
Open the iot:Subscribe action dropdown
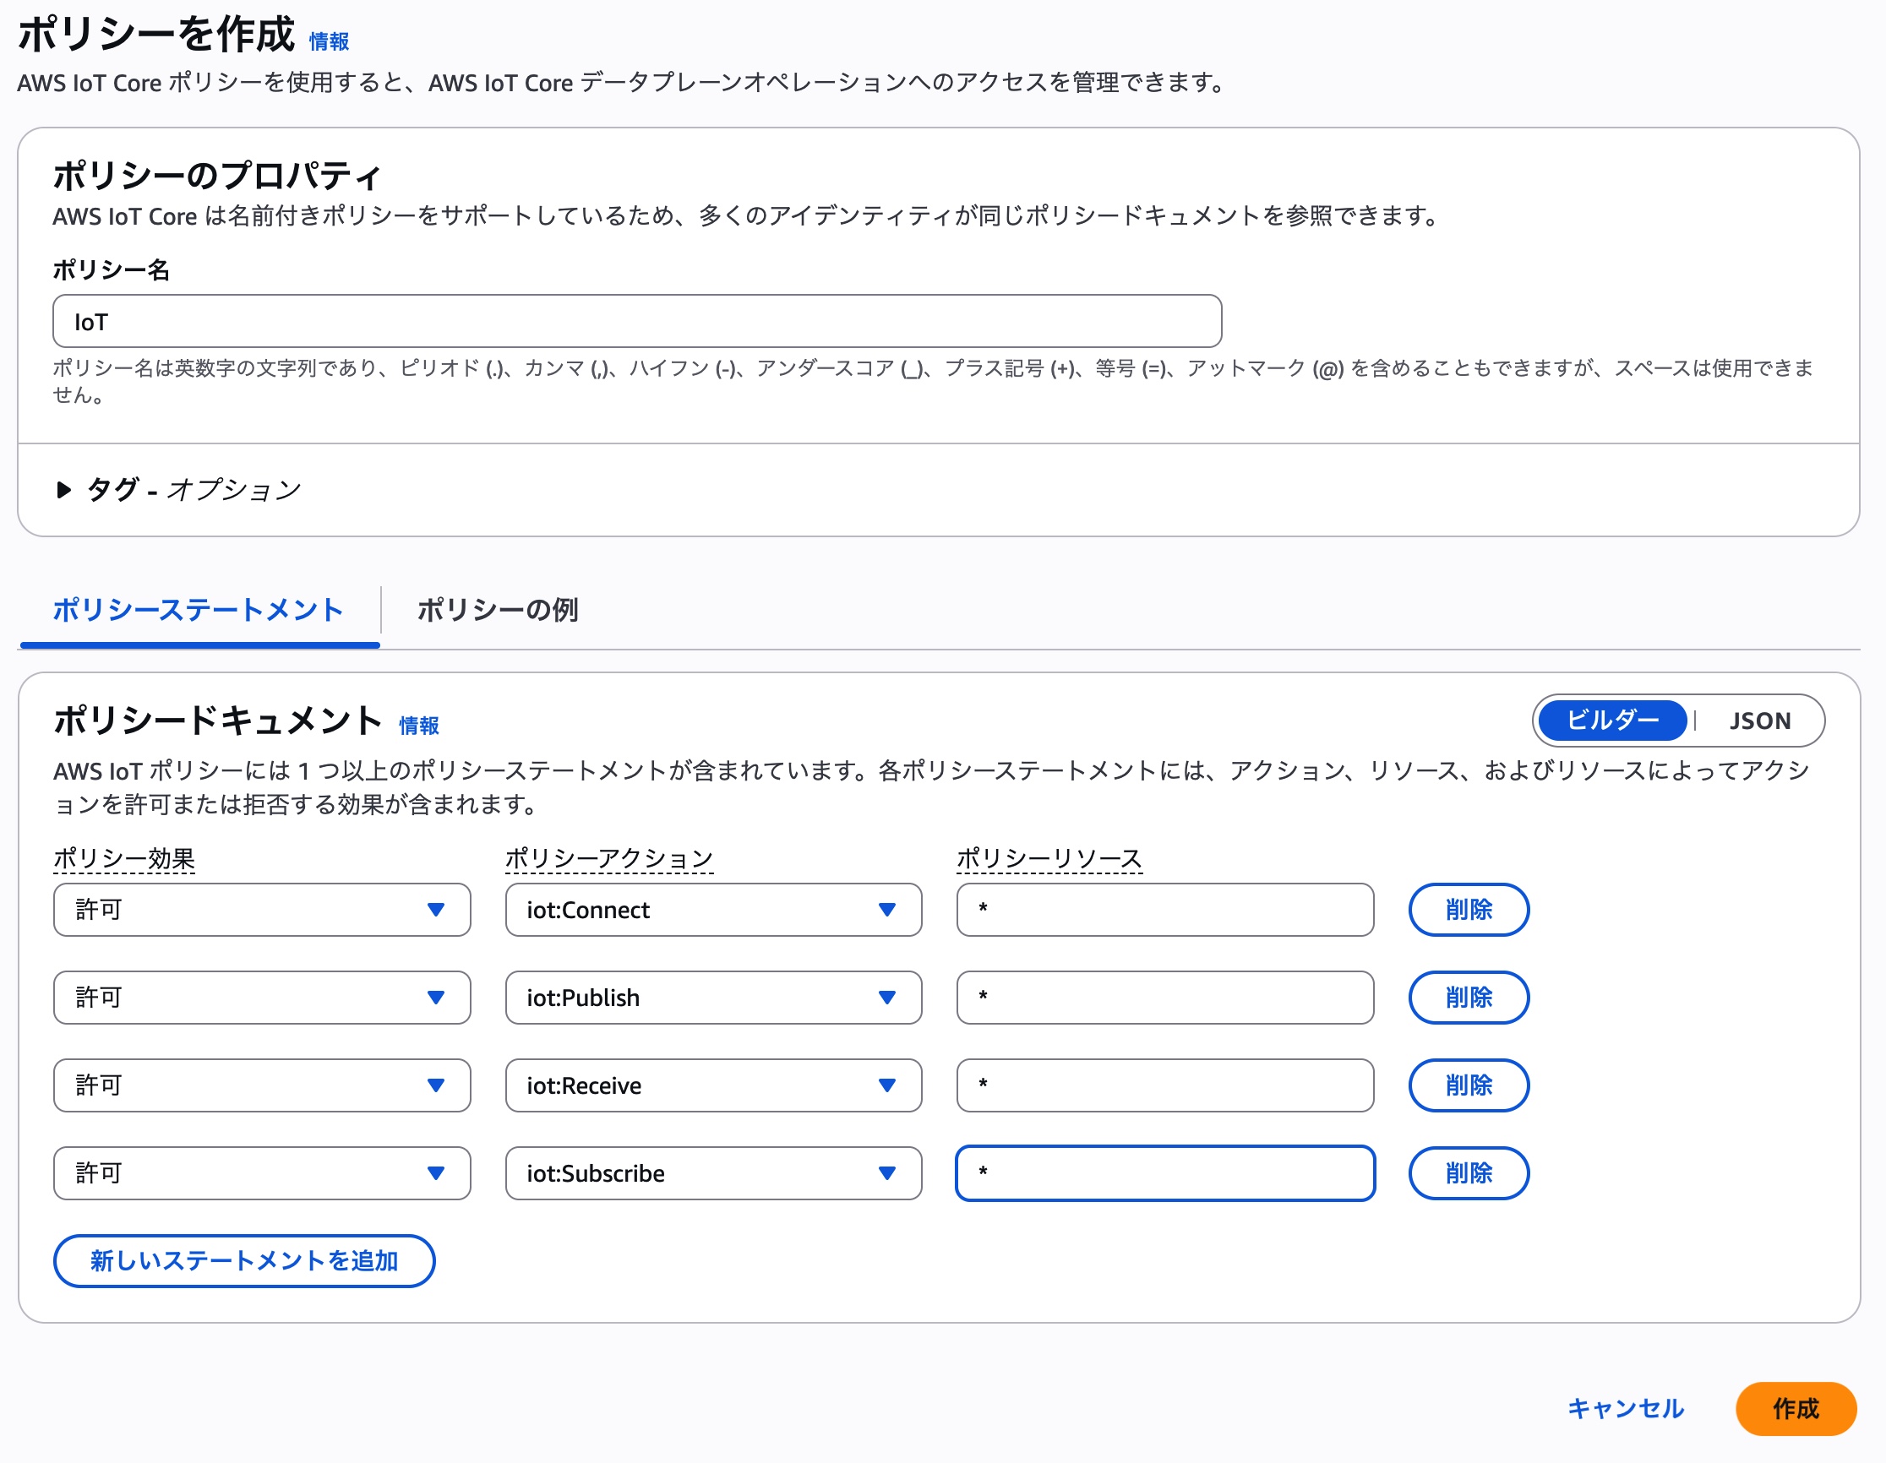click(713, 1174)
